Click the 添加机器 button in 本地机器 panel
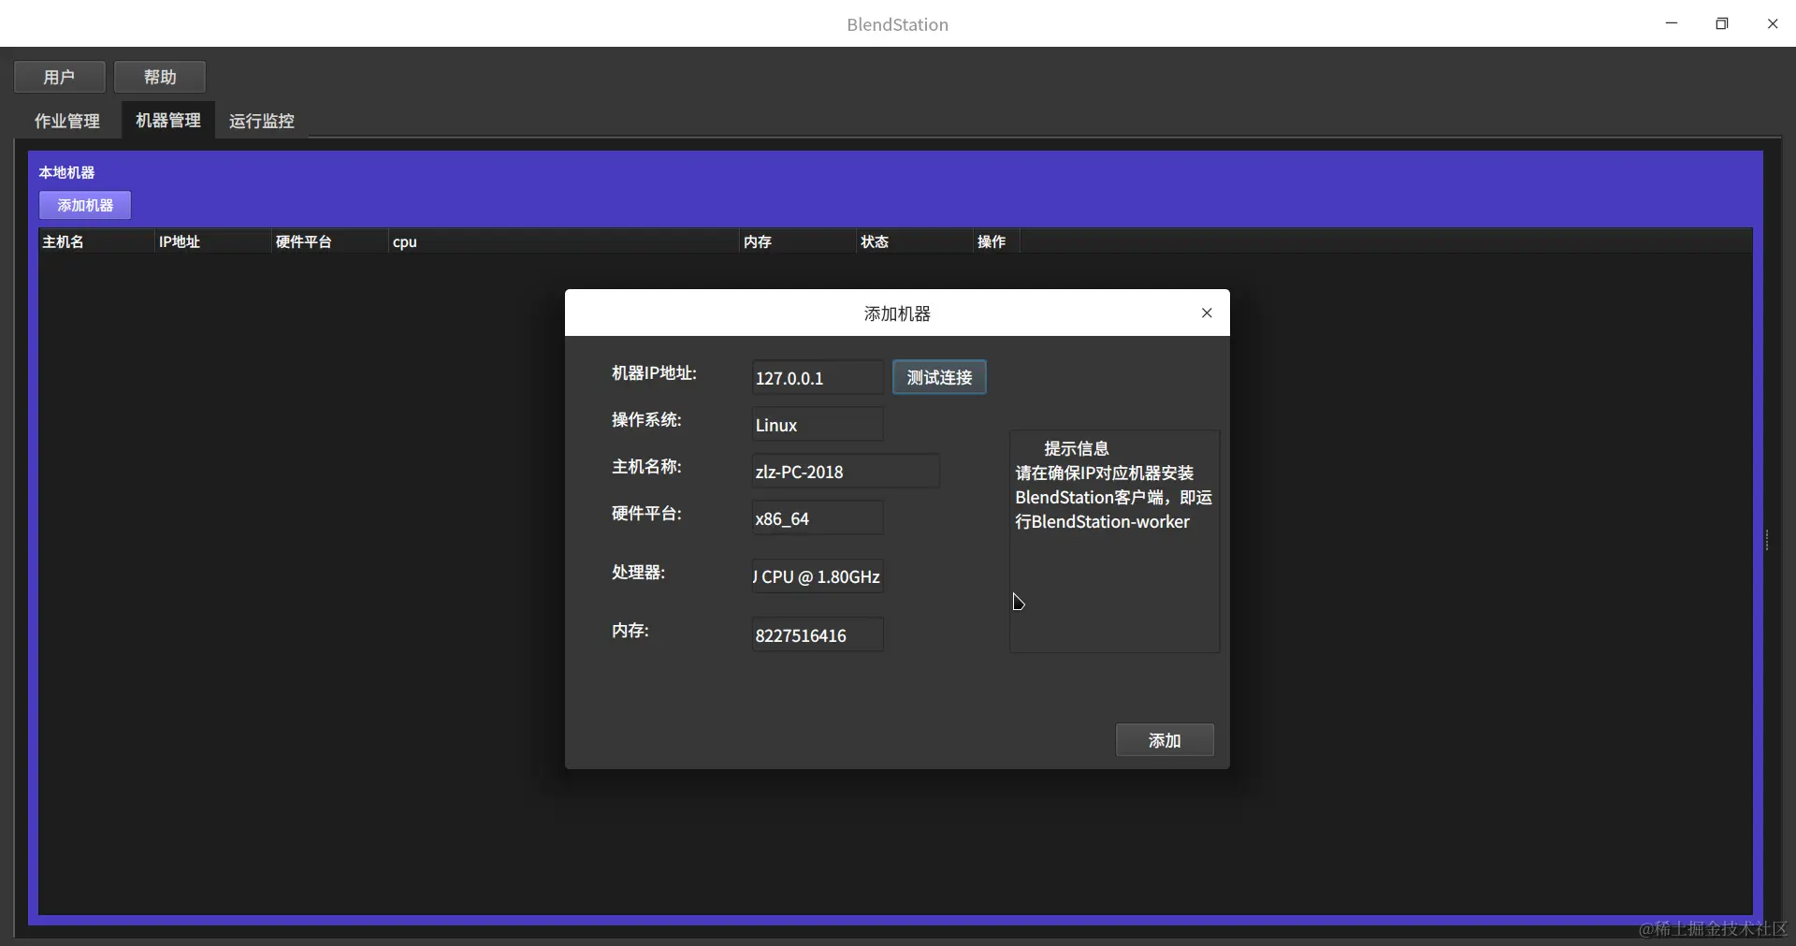The image size is (1796, 946). tap(85, 205)
